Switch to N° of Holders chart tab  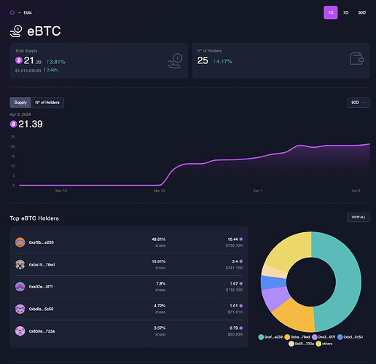click(47, 103)
